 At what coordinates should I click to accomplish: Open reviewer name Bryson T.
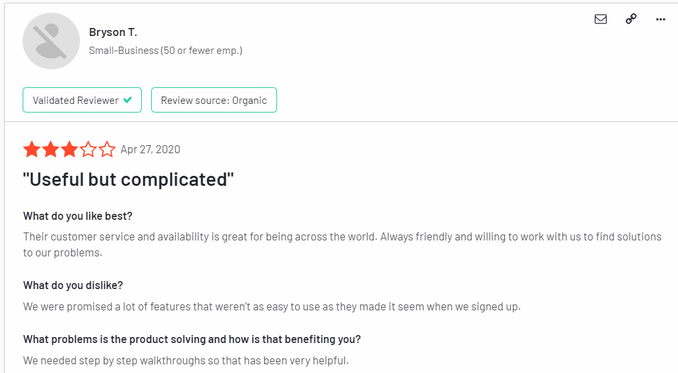pyautogui.click(x=113, y=32)
